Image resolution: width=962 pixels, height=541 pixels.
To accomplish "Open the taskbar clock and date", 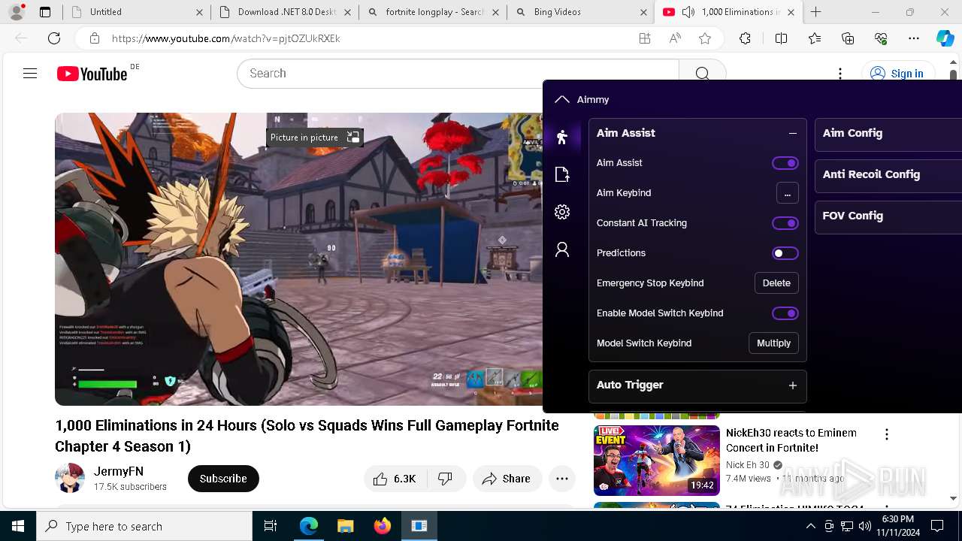I will [x=897, y=526].
